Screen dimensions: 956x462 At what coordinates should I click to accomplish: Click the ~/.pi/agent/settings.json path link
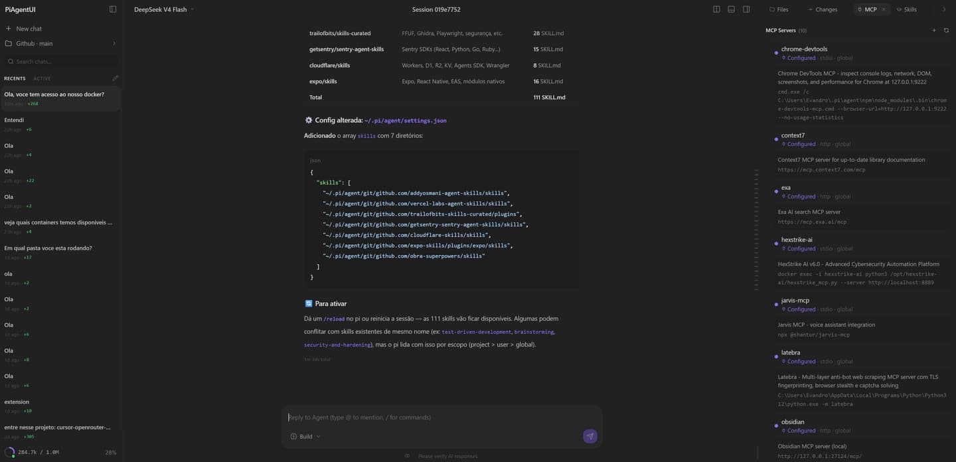[405, 121]
